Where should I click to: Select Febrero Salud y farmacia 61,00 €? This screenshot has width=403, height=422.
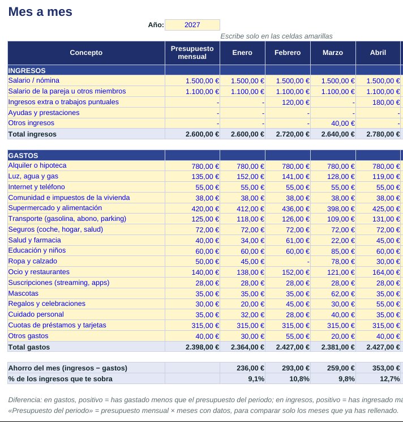(288, 240)
